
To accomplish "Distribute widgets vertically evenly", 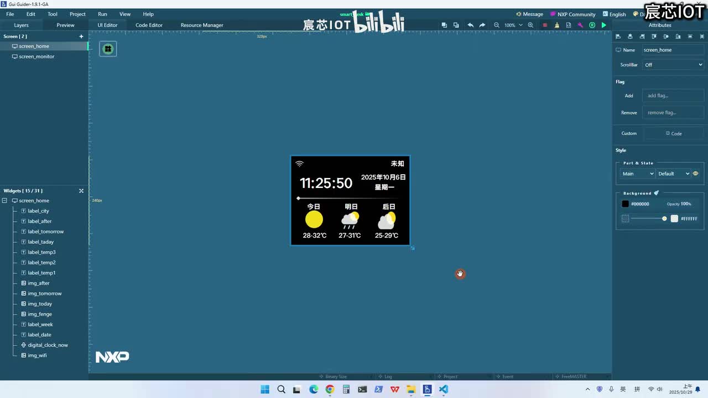I will tap(690, 36).
